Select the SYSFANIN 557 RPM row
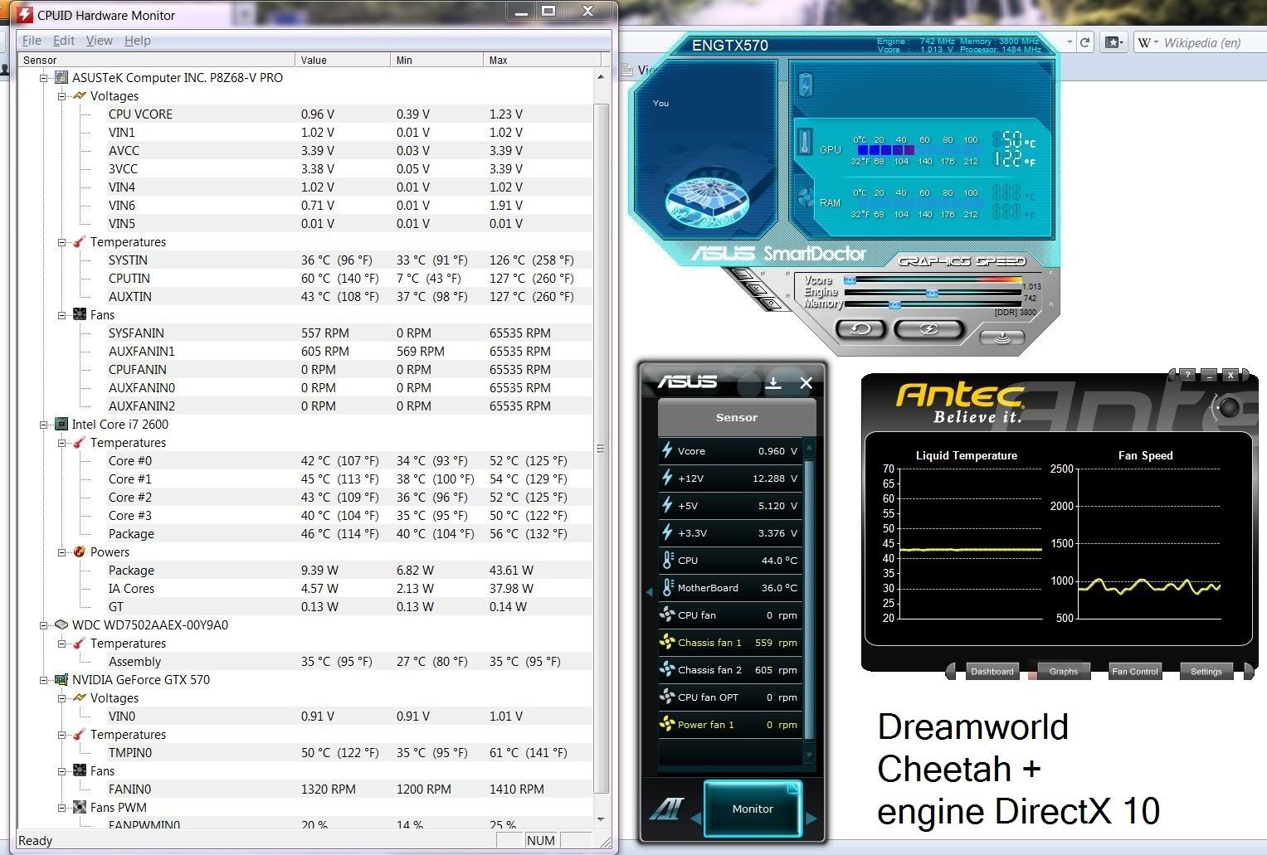1267x855 pixels. 348,333
